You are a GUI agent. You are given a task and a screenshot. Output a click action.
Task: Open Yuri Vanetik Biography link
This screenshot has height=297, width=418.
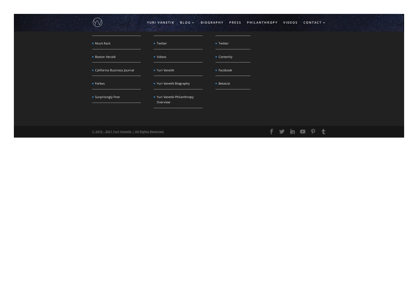pyautogui.click(x=173, y=83)
